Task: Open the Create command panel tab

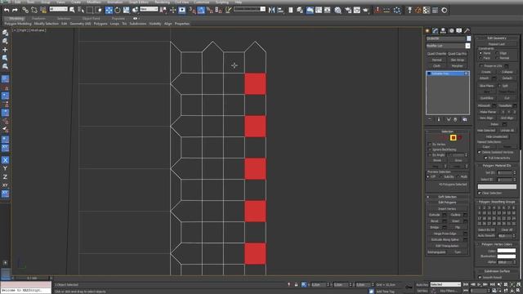Action: tap(427, 31)
